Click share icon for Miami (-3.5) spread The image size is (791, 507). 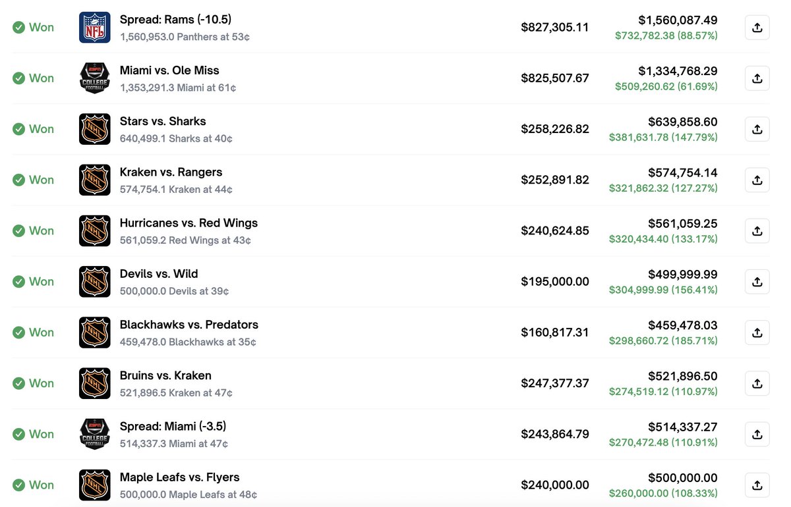[757, 434]
